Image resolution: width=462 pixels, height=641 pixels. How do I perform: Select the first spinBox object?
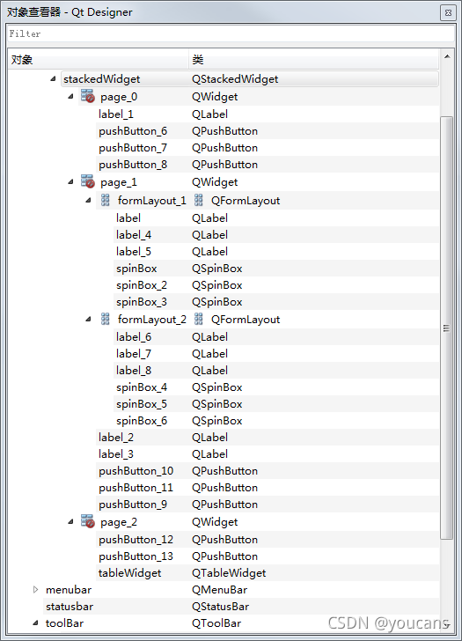pyautogui.click(x=136, y=269)
